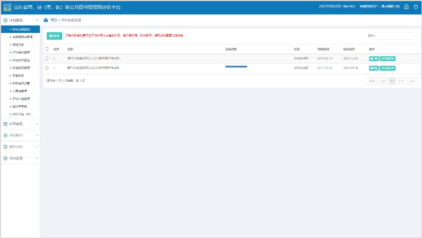Check the checkbox for row number 1

(47, 68)
